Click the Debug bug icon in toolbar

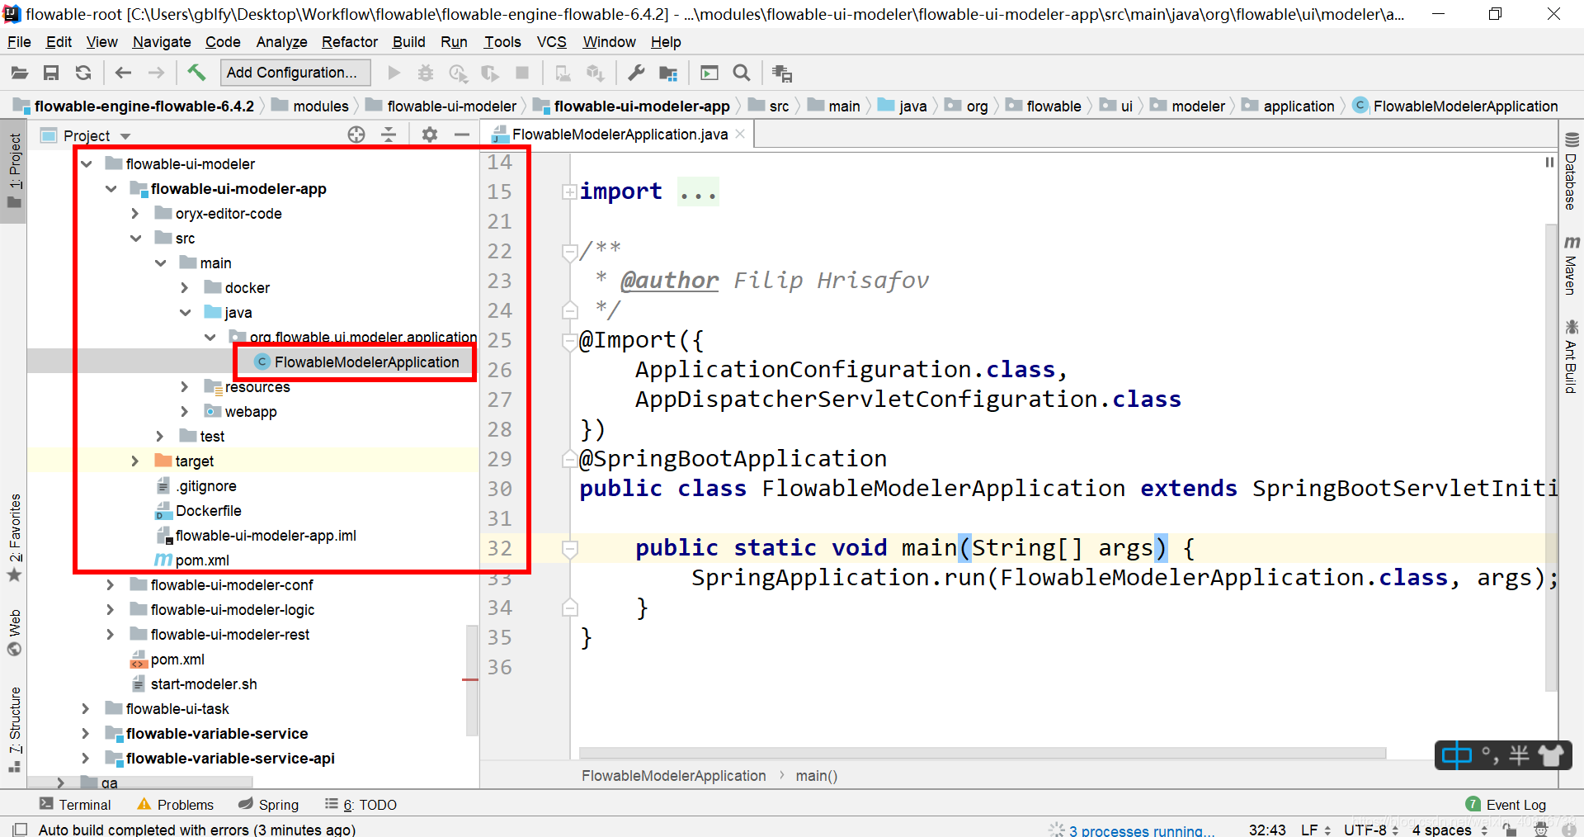click(426, 73)
